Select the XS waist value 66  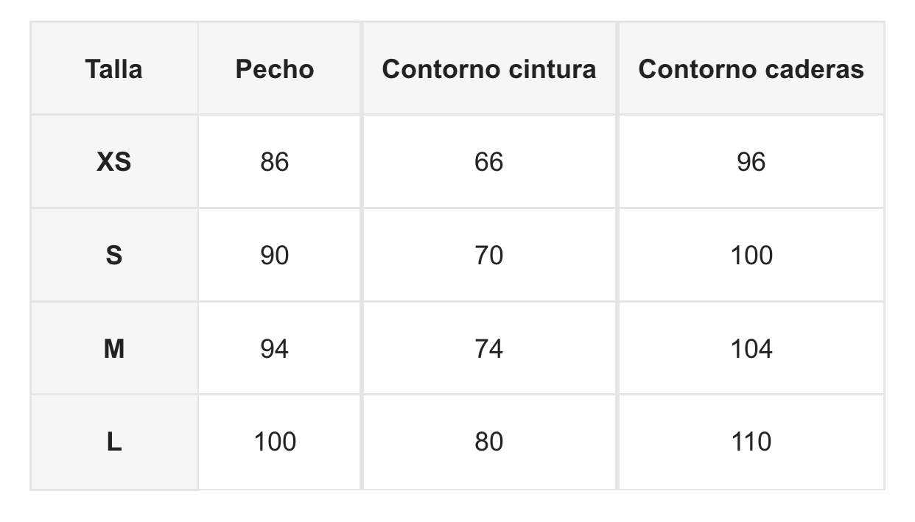tap(489, 162)
